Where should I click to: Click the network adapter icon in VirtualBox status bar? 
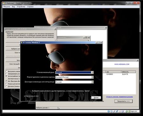coord(117,111)
